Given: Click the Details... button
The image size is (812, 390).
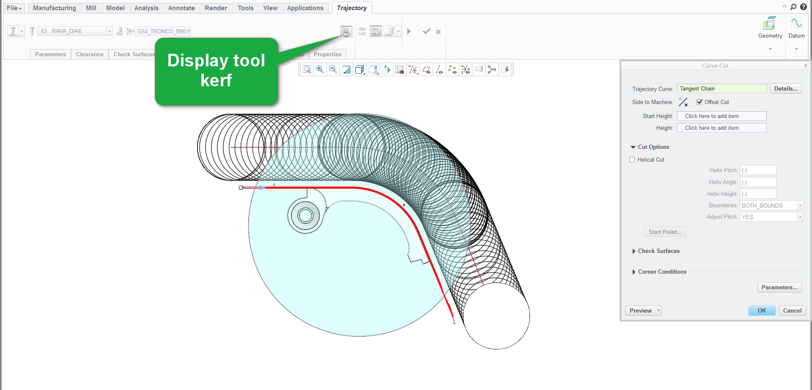Looking at the screenshot, I should 785,88.
